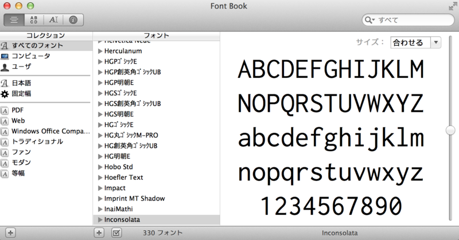This screenshot has height=240, width=459.
Task: Click the PDF collection icon
Action: (x=5, y=111)
